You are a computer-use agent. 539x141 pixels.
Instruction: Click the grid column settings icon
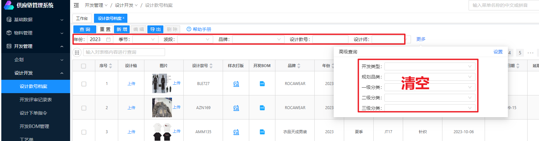pyautogui.click(x=77, y=52)
